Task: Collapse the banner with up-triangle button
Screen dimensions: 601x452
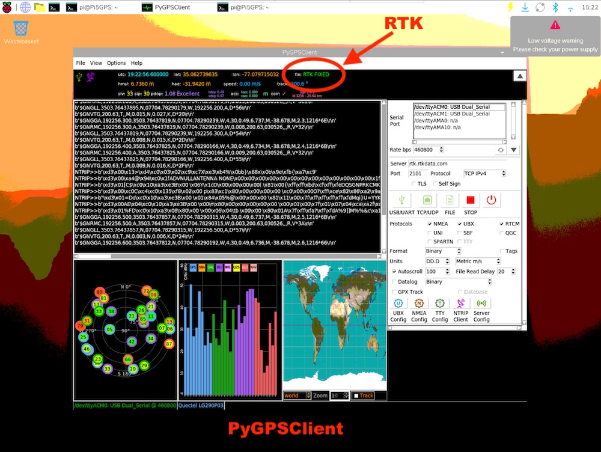Action: [520, 76]
